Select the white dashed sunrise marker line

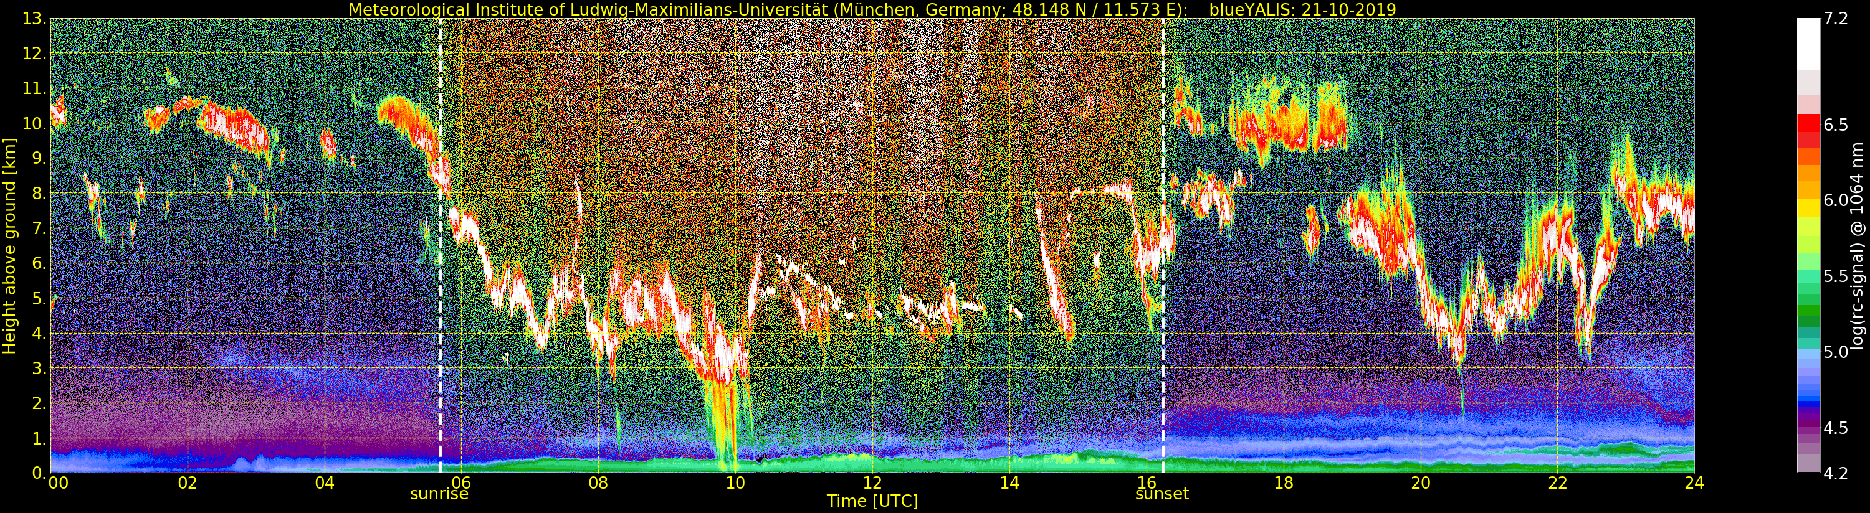coord(440,246)
